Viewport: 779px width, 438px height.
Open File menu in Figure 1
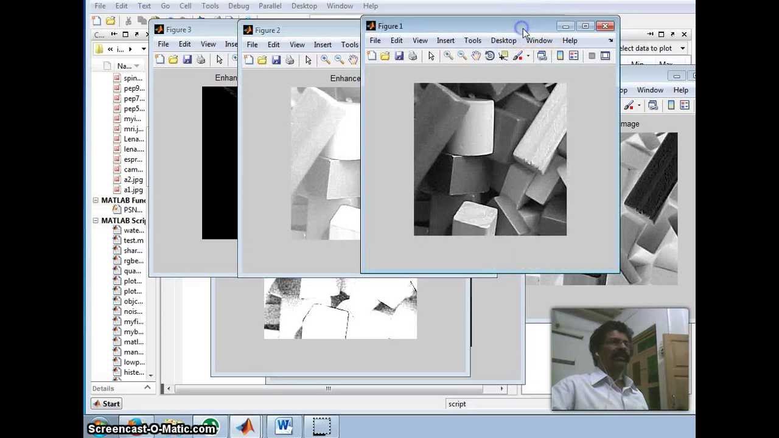[375, 41]
